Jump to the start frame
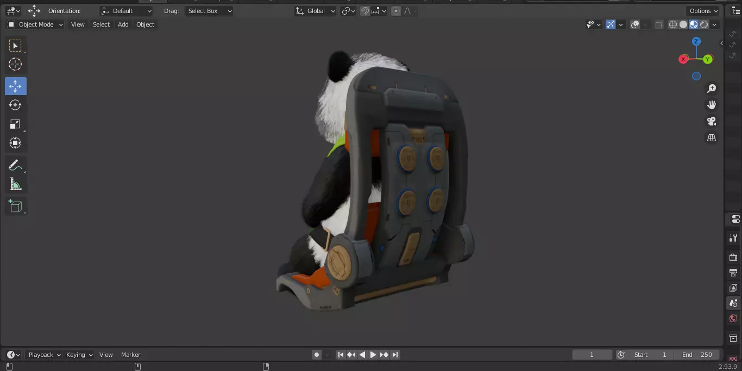The image size is (742, 371). [x=341, y=355]
